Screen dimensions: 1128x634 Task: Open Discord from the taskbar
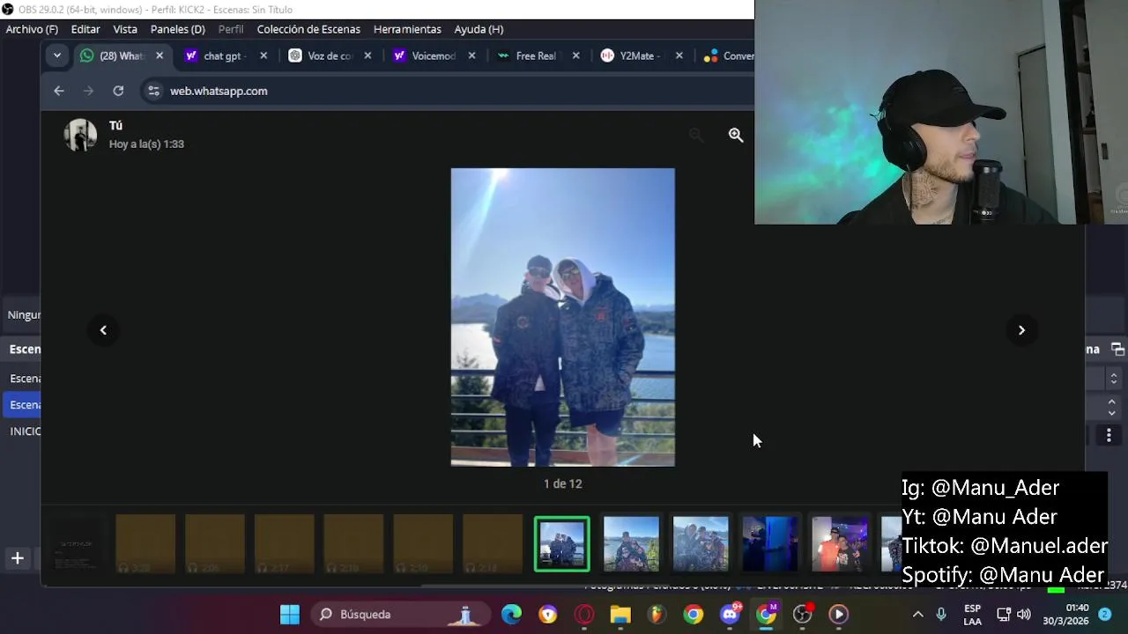coord(730,614)
